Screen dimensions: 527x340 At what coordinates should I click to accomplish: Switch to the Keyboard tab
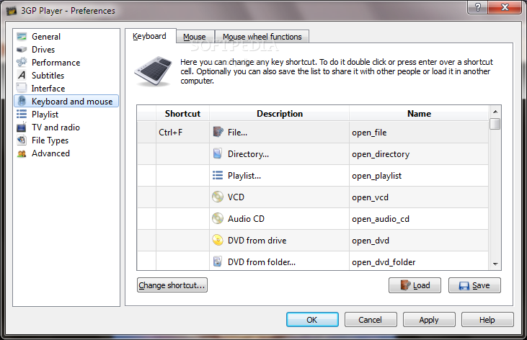(150, 36)
